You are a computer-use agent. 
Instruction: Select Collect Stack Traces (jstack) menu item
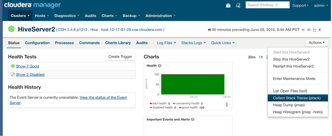click(296, 98)
